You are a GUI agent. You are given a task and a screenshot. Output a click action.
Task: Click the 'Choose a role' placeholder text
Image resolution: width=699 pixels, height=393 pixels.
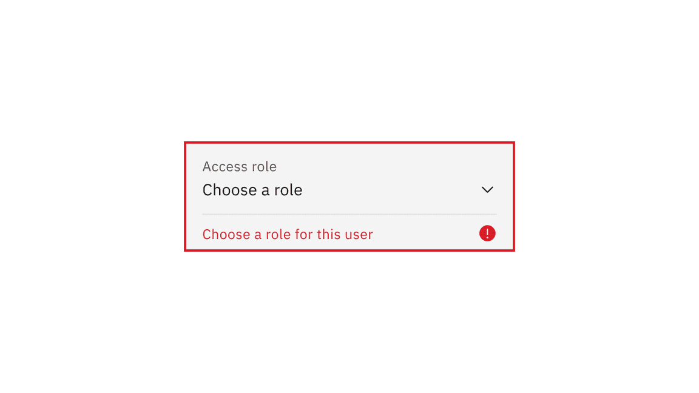[252, 190]
